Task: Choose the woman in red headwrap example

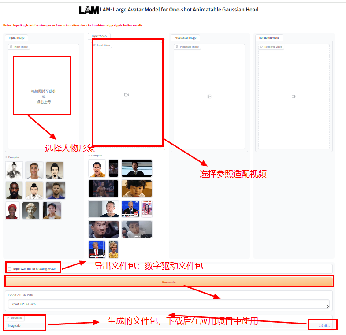Action: pyautogui.click(x=12, y=211)
